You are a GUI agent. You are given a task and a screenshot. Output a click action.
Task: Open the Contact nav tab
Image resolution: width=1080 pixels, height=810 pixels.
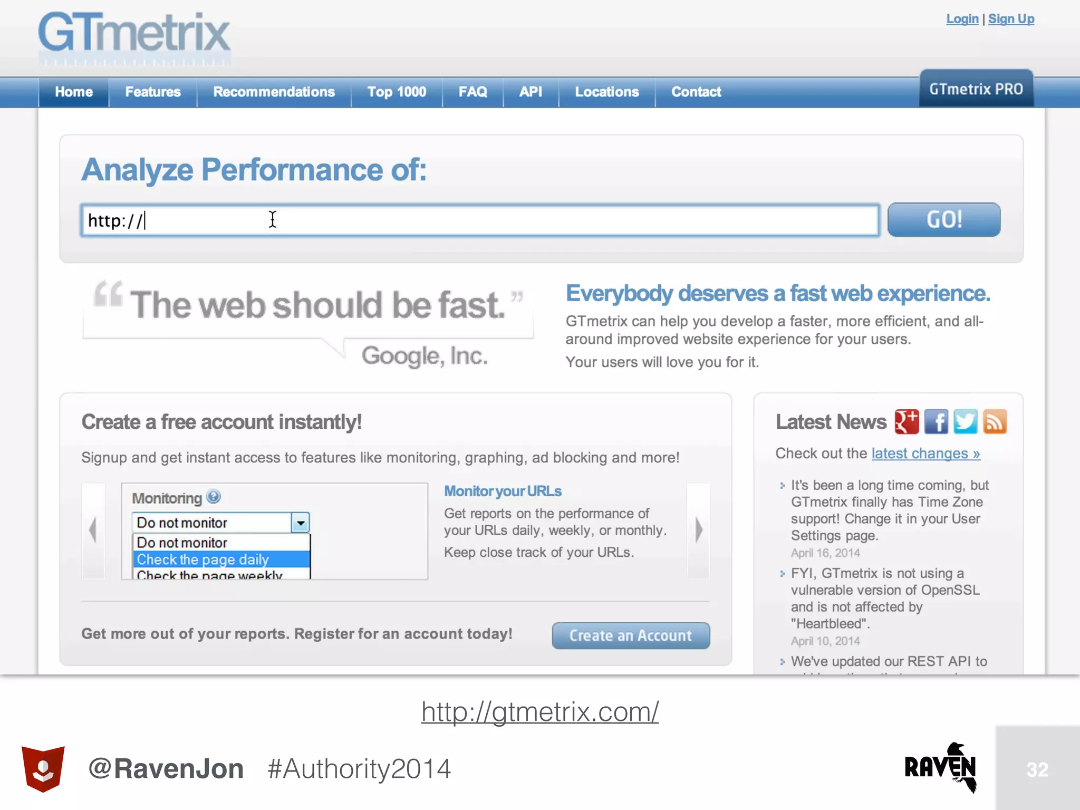(x=696, y=92)
